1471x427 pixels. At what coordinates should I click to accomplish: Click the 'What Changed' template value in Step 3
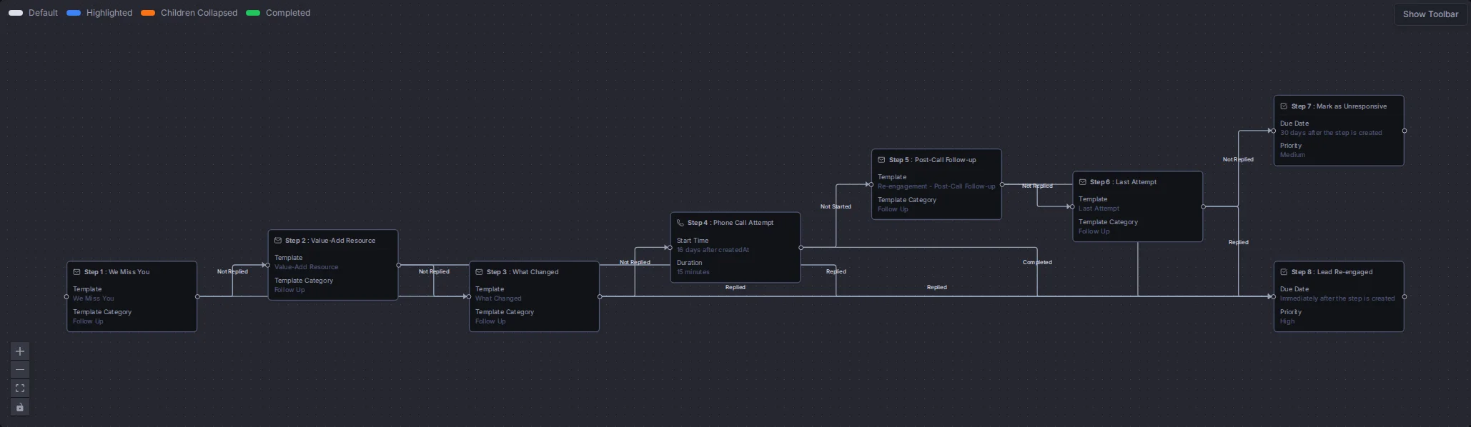pos(498,298)
